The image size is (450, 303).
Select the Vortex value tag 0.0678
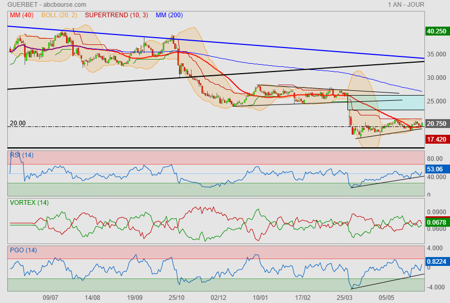(436, 223)
